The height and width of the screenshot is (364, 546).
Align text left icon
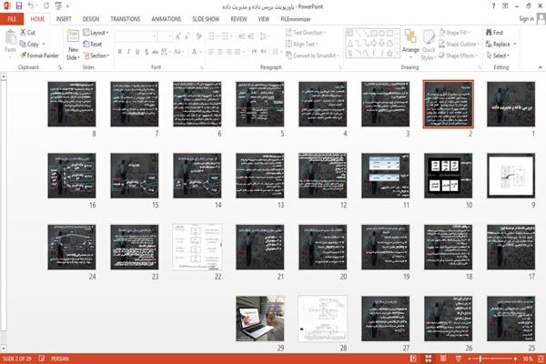(x=211, y=52)
